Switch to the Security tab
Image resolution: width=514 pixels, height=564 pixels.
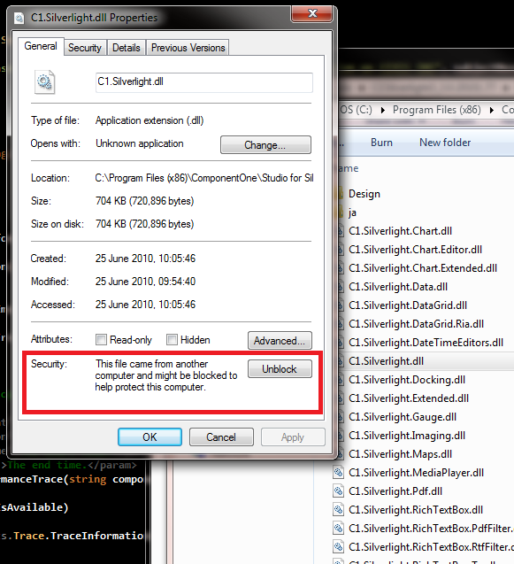tap(85, 48)
